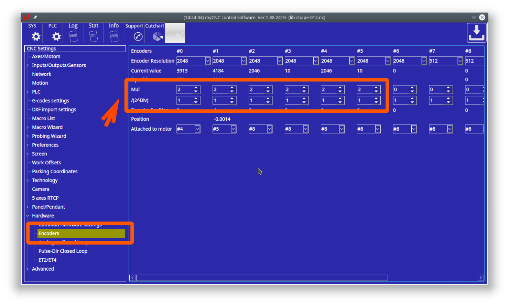Open the Log viewer icon
This screenshot has height=306, width=509.
[73, 36]
